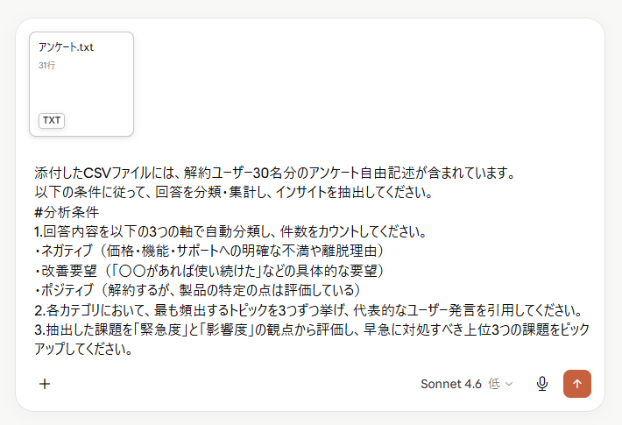Open the Sonnet 4.6 model selector

tap(451, 384)
